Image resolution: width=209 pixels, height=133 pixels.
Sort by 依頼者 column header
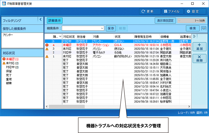pyautogui.click(x=169, y=37)
